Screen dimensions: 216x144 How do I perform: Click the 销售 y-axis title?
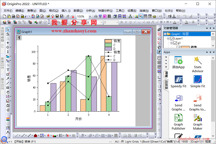(29, 79)
